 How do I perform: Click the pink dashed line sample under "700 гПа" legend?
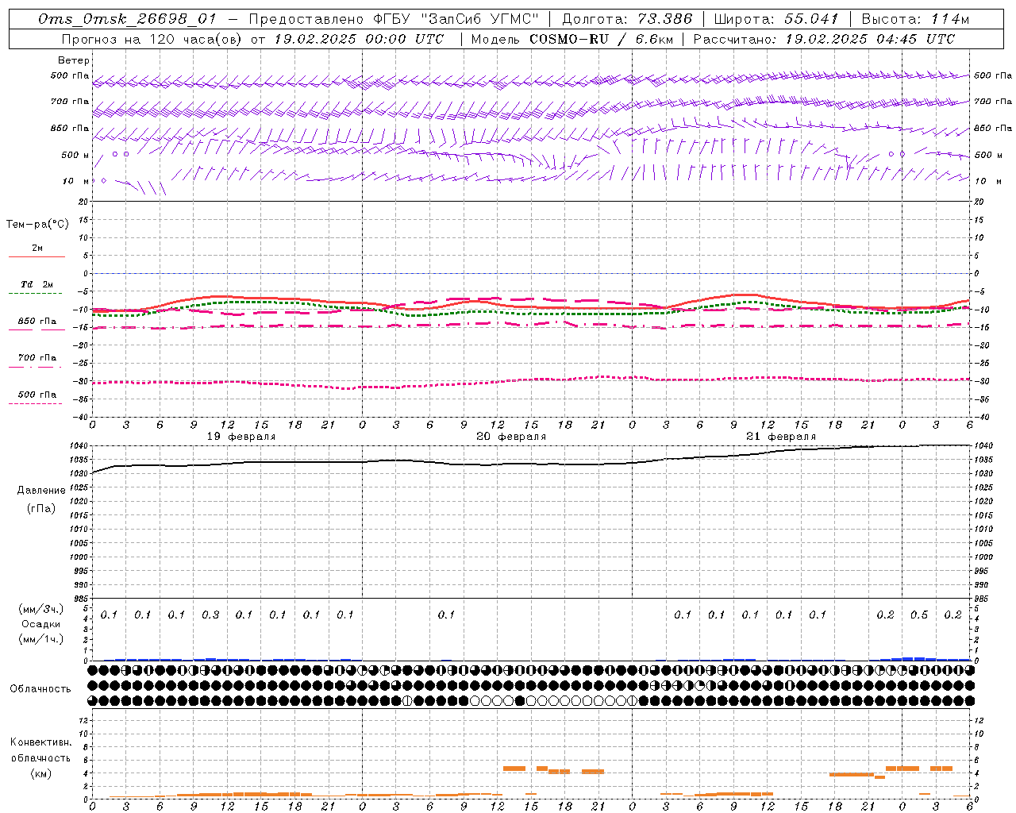coord(36,367)
